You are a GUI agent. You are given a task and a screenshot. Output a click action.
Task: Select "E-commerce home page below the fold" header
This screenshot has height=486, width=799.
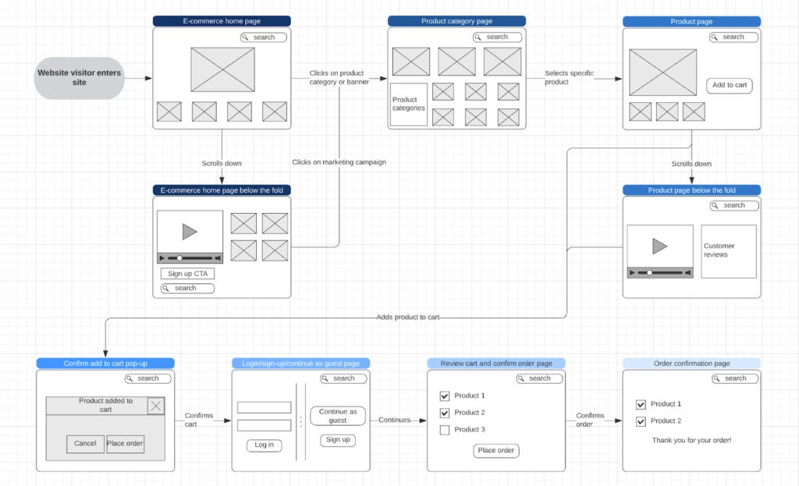coord(222,190)
